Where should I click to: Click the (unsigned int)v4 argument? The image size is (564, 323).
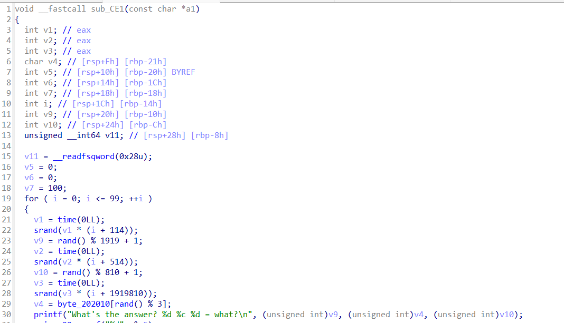386,315
